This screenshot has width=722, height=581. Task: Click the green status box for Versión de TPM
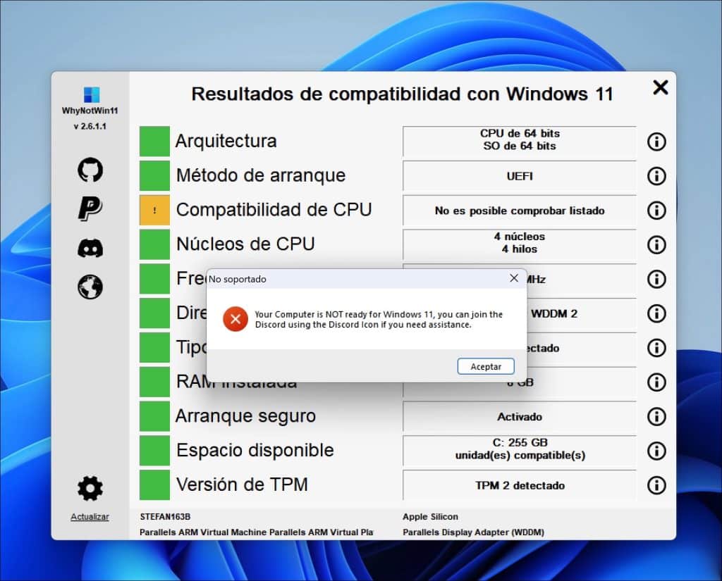pos(154,485)
